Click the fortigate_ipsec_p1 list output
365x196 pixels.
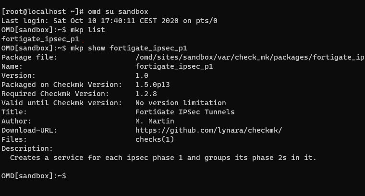40,39
